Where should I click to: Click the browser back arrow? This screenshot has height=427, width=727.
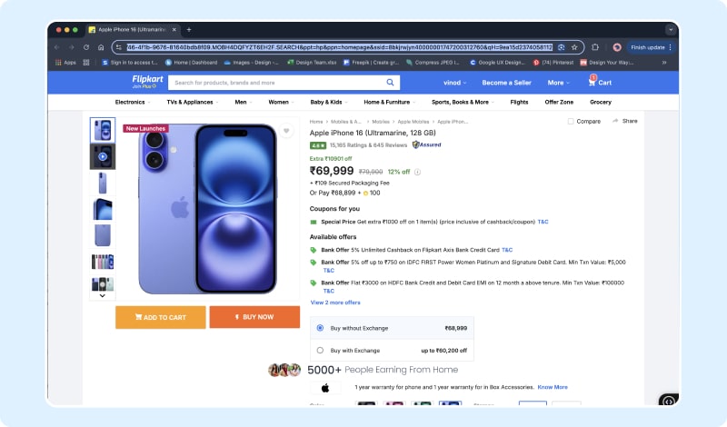tap(56, 47)
